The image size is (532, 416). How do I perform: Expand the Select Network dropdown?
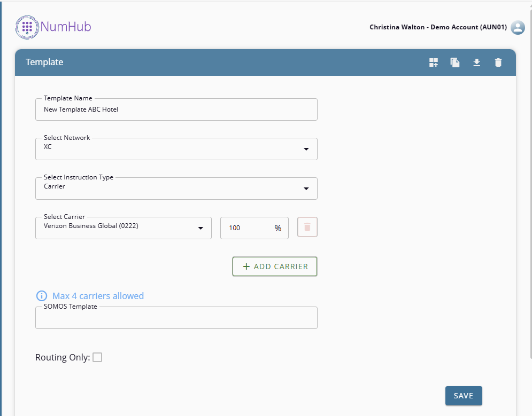pyautogui.click(x=306, y=149)
